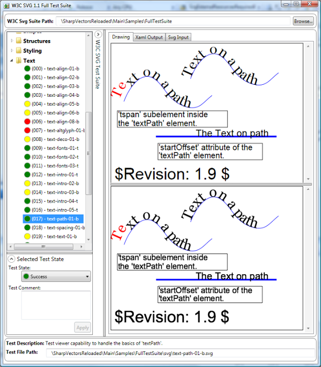Click green status icon of text-intro-01-t
Image resolution: width=321 pixels, height=367 pixels.
(x=27, y=174)
